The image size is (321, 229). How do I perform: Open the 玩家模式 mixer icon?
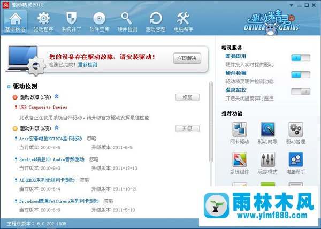267,163
